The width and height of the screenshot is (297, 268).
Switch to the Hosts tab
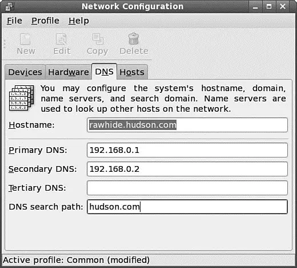[132, 72]
